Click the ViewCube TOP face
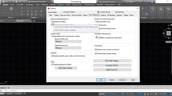This screenshot has height=96, width=172. 169,33
